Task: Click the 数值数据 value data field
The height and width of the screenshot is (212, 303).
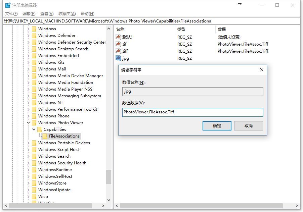Action: tap(193, 112)
